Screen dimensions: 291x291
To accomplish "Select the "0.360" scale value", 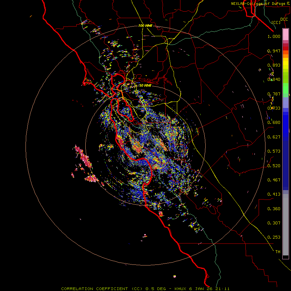I will (274, 209).
